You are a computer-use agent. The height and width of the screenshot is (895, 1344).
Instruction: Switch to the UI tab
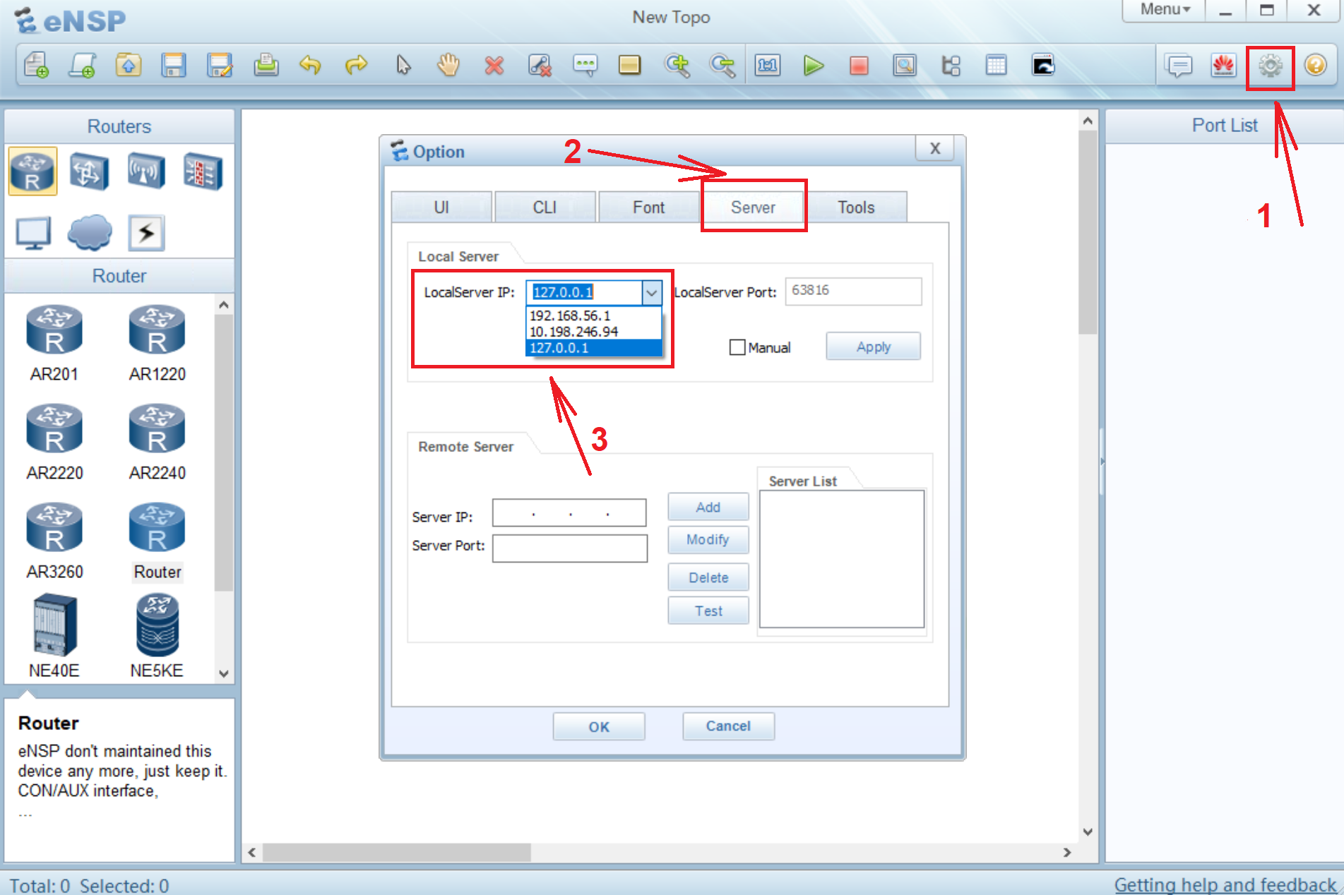click(x=441, y=208)
